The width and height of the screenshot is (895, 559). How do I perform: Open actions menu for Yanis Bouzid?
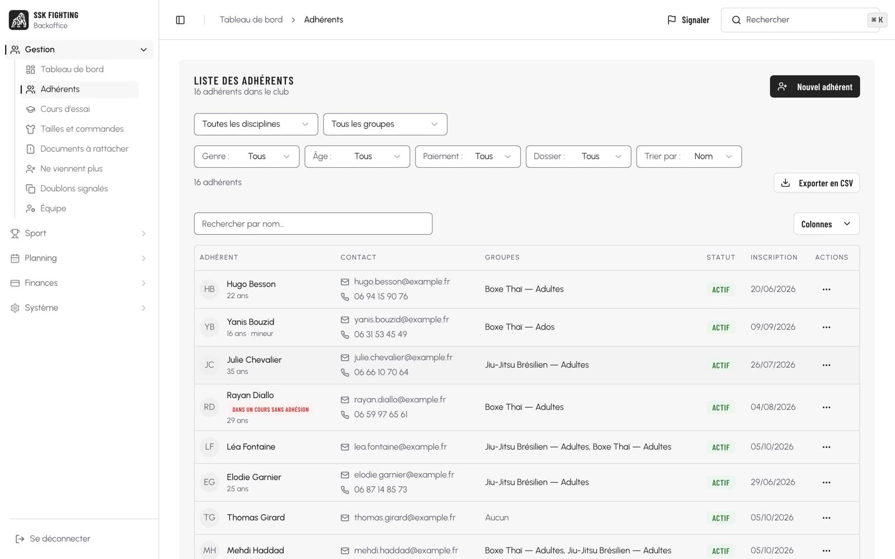click(x=826, y=328)
